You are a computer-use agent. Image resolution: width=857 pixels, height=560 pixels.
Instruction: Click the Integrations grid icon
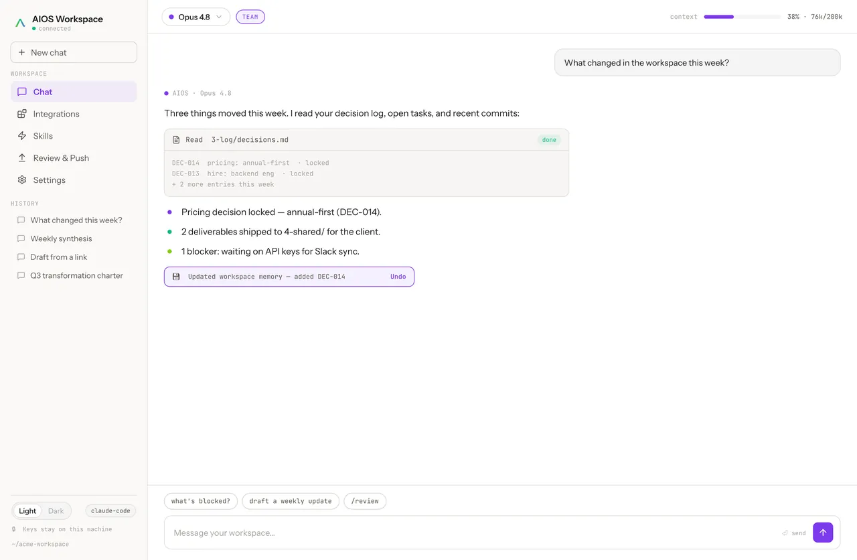[22, 114]
